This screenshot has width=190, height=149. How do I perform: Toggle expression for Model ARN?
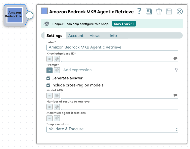tap(50, 96)
